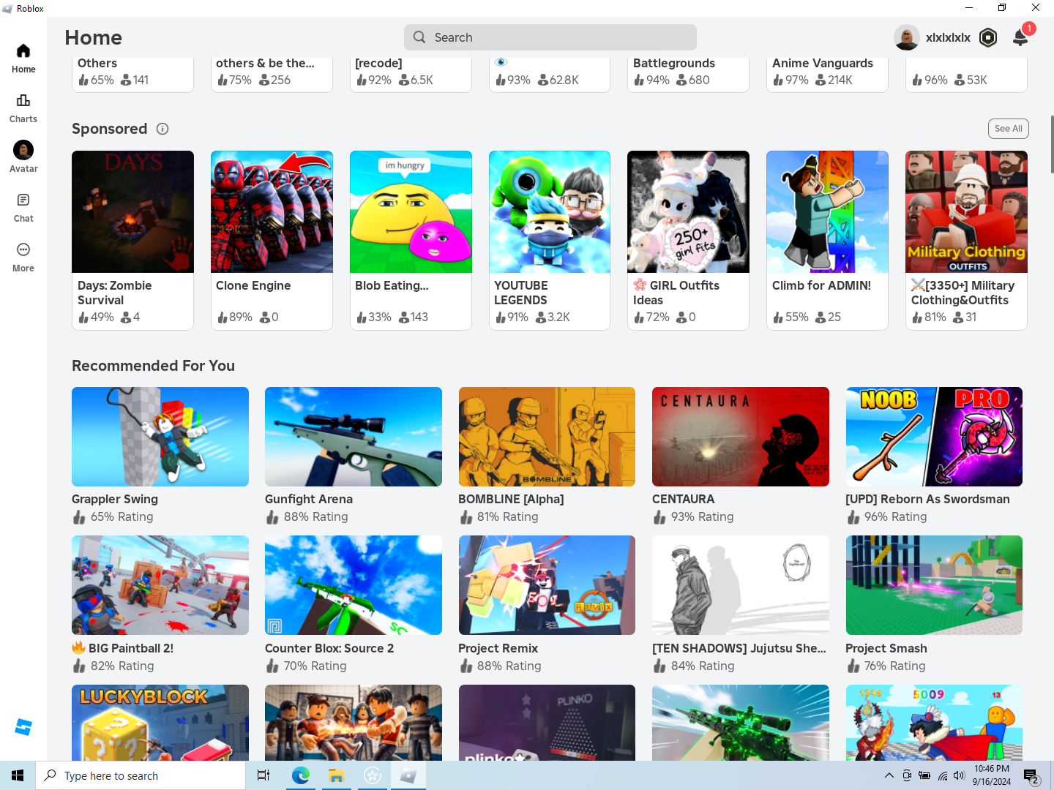Open the Reborn As Swordsman thumbnail
1054x790 pixels.
coord(934,437)
